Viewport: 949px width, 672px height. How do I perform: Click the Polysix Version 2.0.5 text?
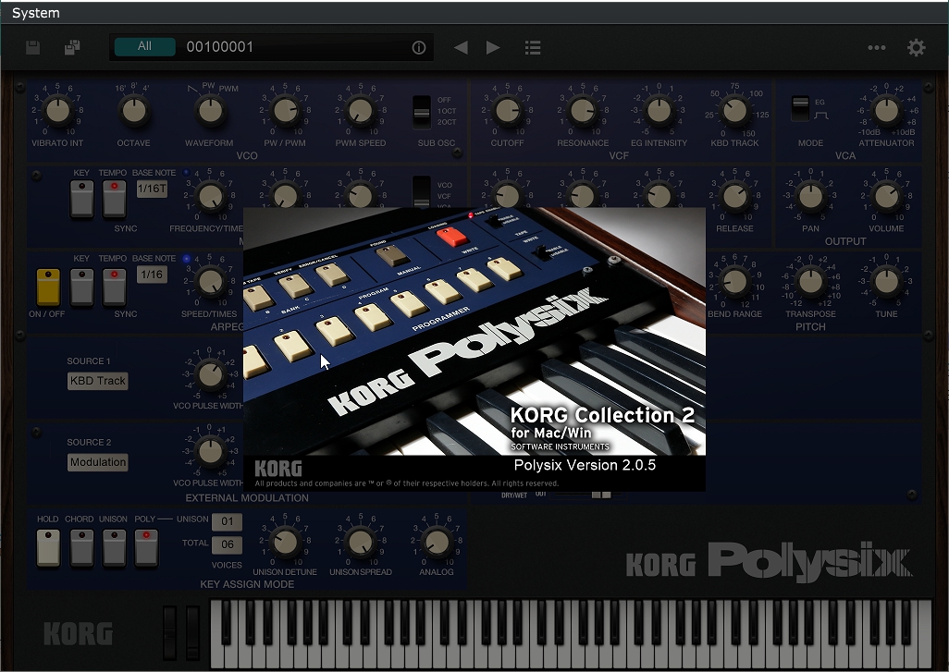tap(585, 465)
